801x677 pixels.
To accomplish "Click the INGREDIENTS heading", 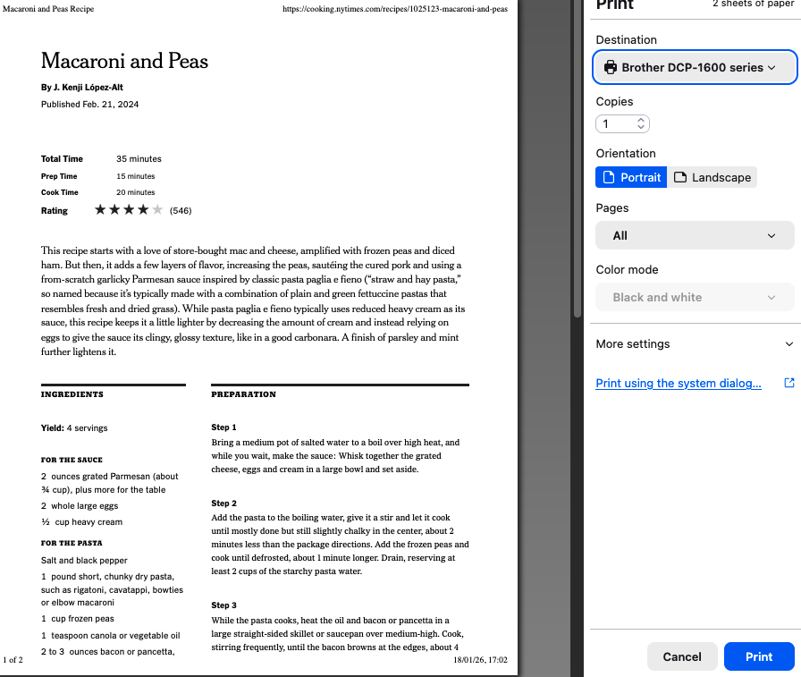I will coord(72,394).
